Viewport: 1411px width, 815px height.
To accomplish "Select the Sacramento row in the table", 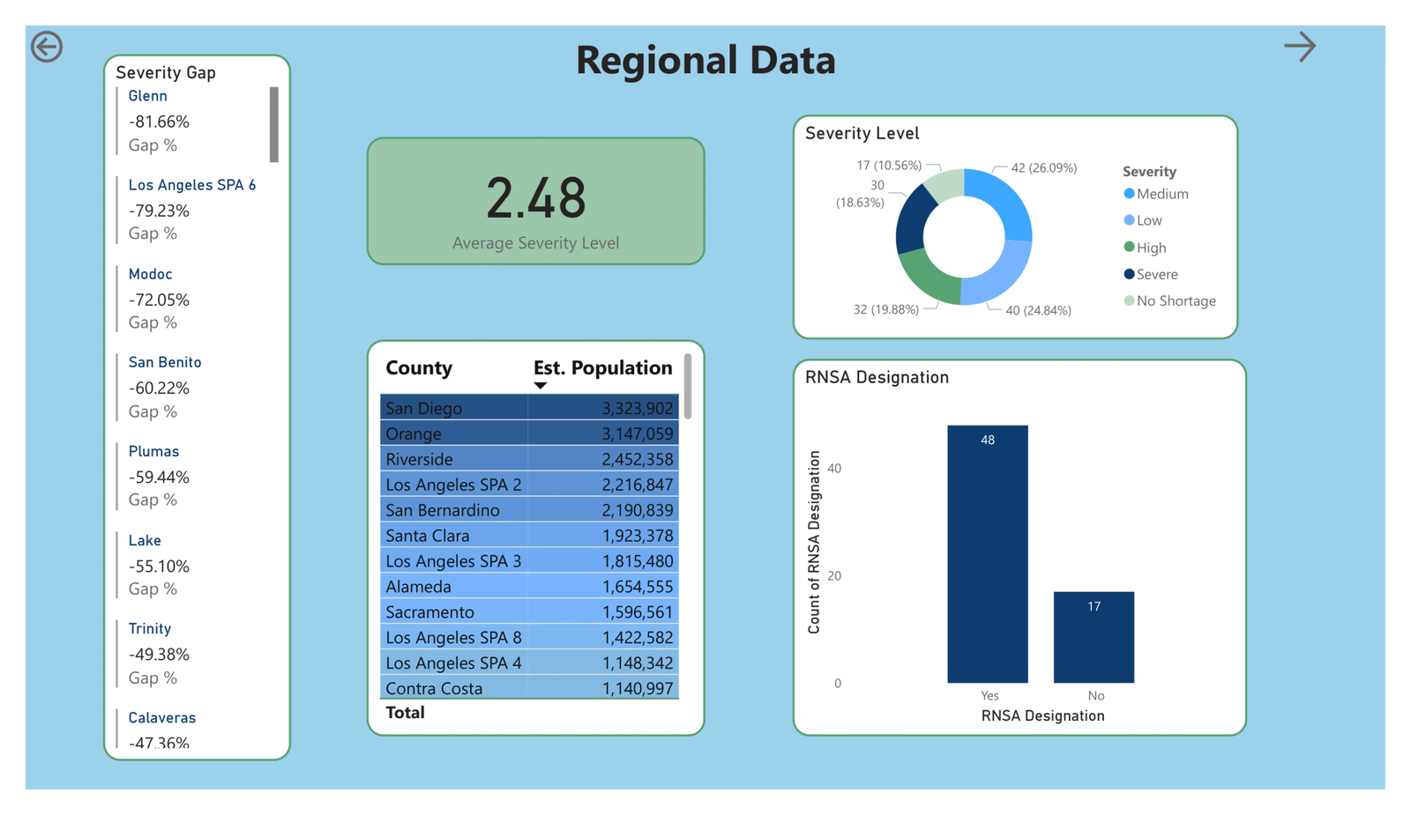I will point(529,611).
